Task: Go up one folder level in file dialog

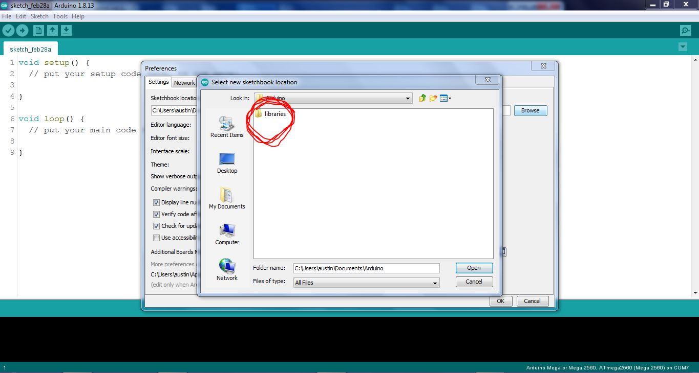Action: pyautogui.click(x=422, y=98)
